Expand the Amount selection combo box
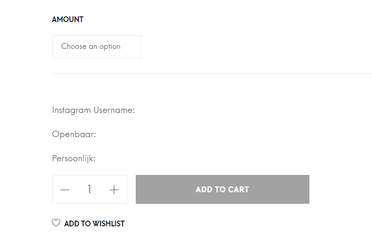 (x=97, y=47)
